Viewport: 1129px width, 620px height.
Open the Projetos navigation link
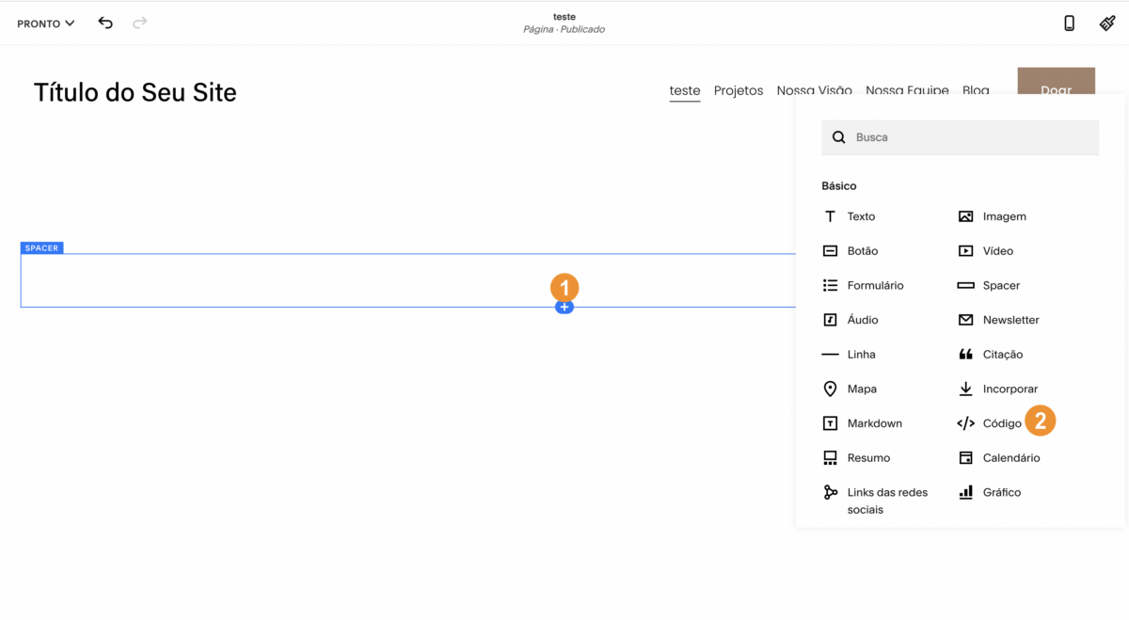pyautogui.click(x=739, y=90)
